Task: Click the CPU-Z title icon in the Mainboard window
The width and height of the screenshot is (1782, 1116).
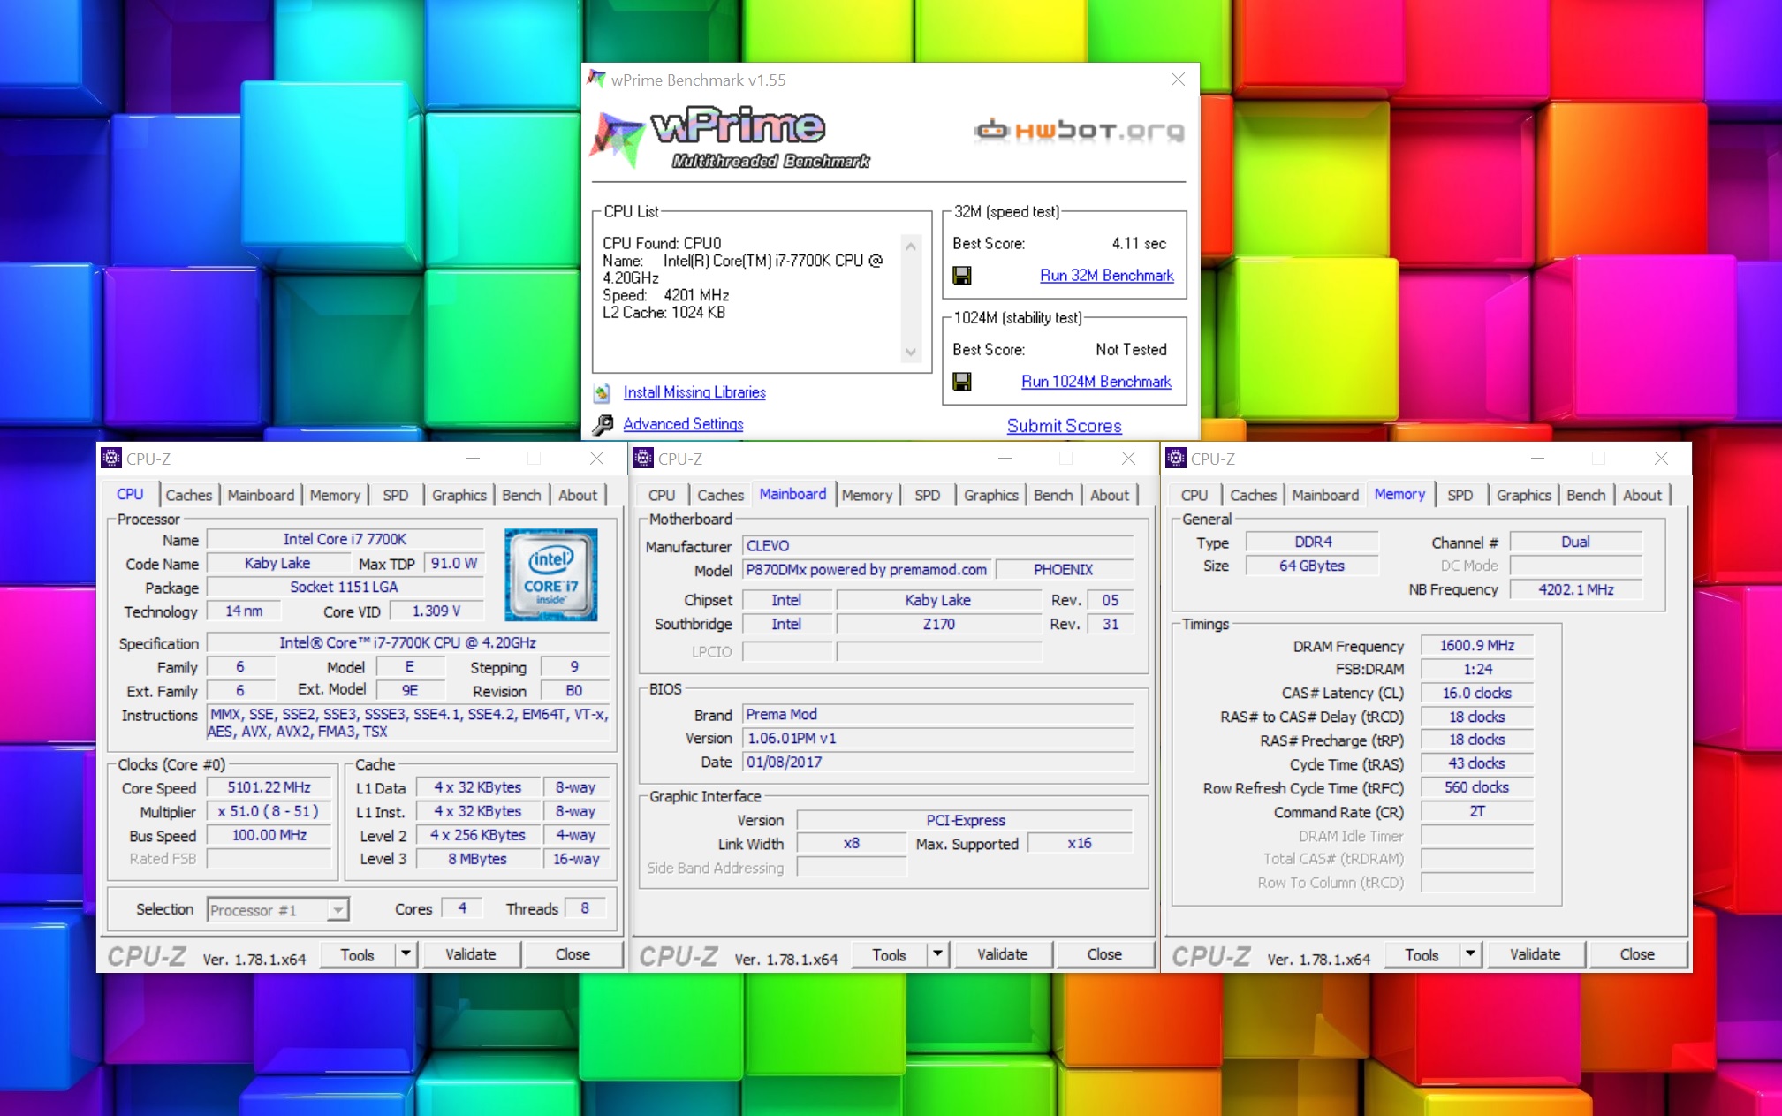Action: coord(643,459)
